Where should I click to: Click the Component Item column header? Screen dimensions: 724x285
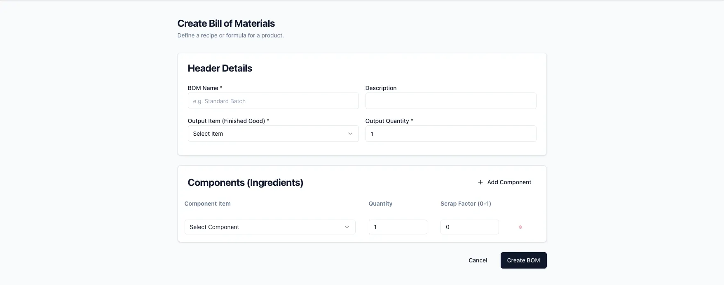pyautogui.click(x=207, y=204)
